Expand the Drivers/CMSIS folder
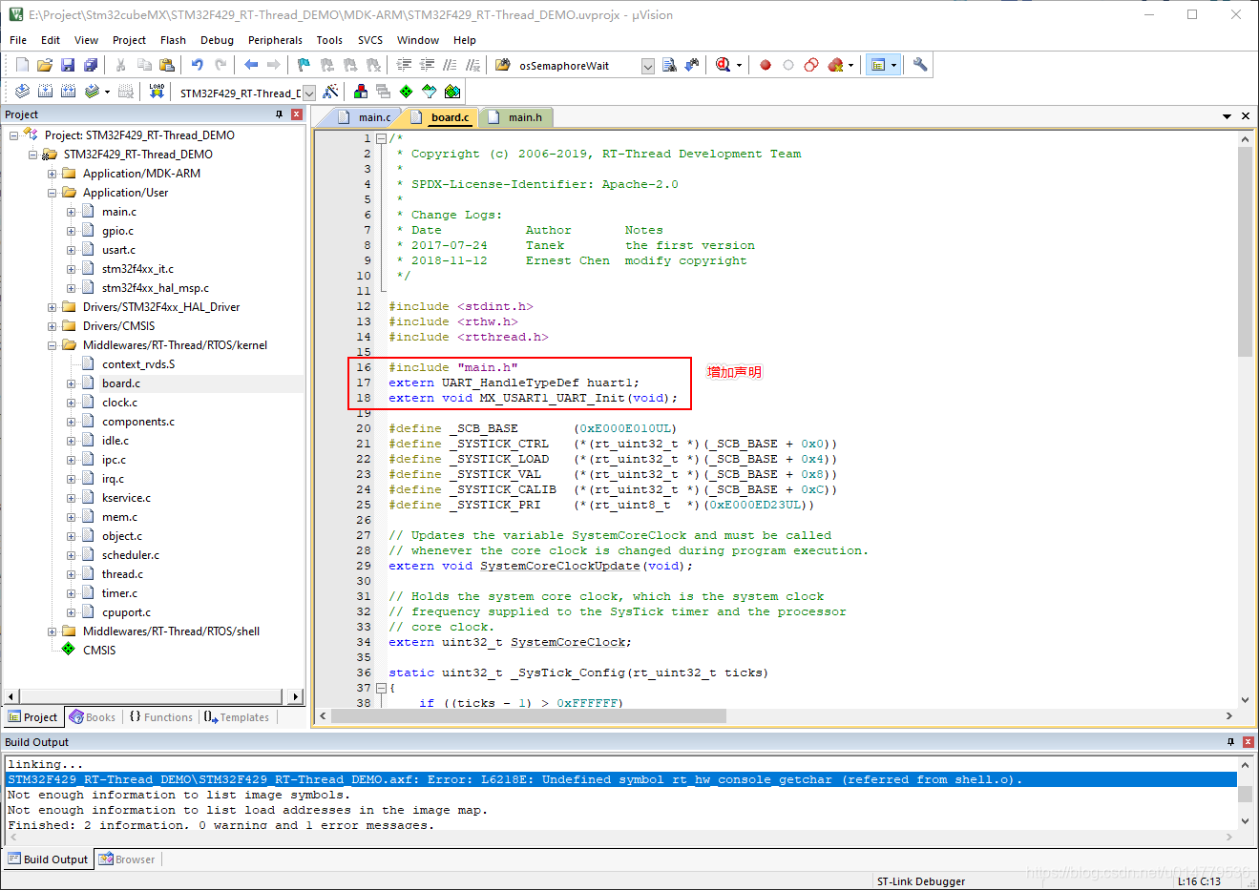This screenshot has width=1259, height=890. click(52, 326)
